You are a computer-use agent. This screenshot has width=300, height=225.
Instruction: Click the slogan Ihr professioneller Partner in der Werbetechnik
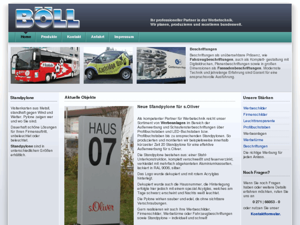tap(192, 20)
